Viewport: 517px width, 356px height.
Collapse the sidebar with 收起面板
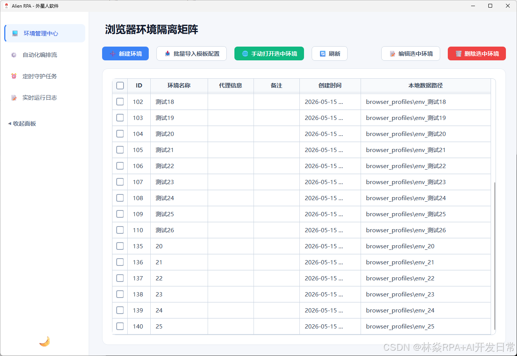point(22,123)
